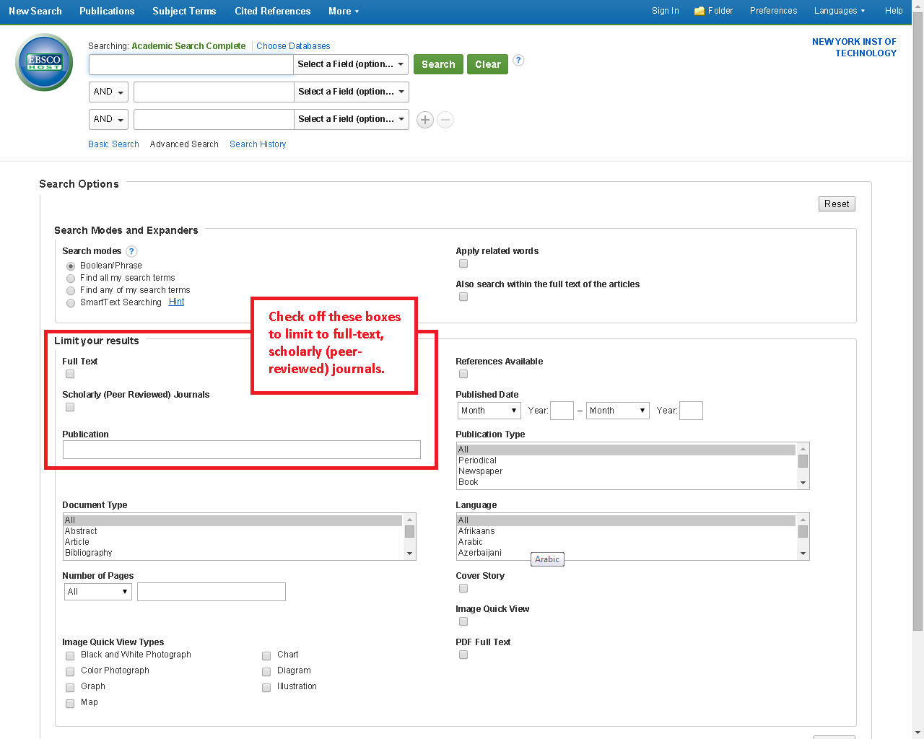
Task: Check Black and White Photograph type
Action: tap(70, 656)
